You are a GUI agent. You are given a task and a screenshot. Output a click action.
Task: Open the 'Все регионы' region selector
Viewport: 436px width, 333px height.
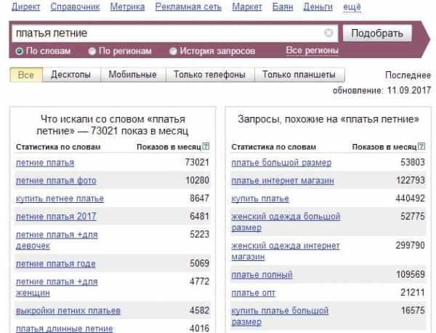coord(312,51)
